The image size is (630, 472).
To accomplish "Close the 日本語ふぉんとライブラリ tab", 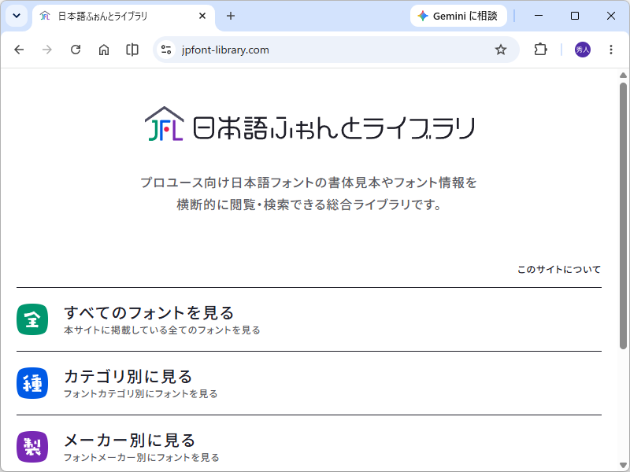I will (x=202, y=16).
